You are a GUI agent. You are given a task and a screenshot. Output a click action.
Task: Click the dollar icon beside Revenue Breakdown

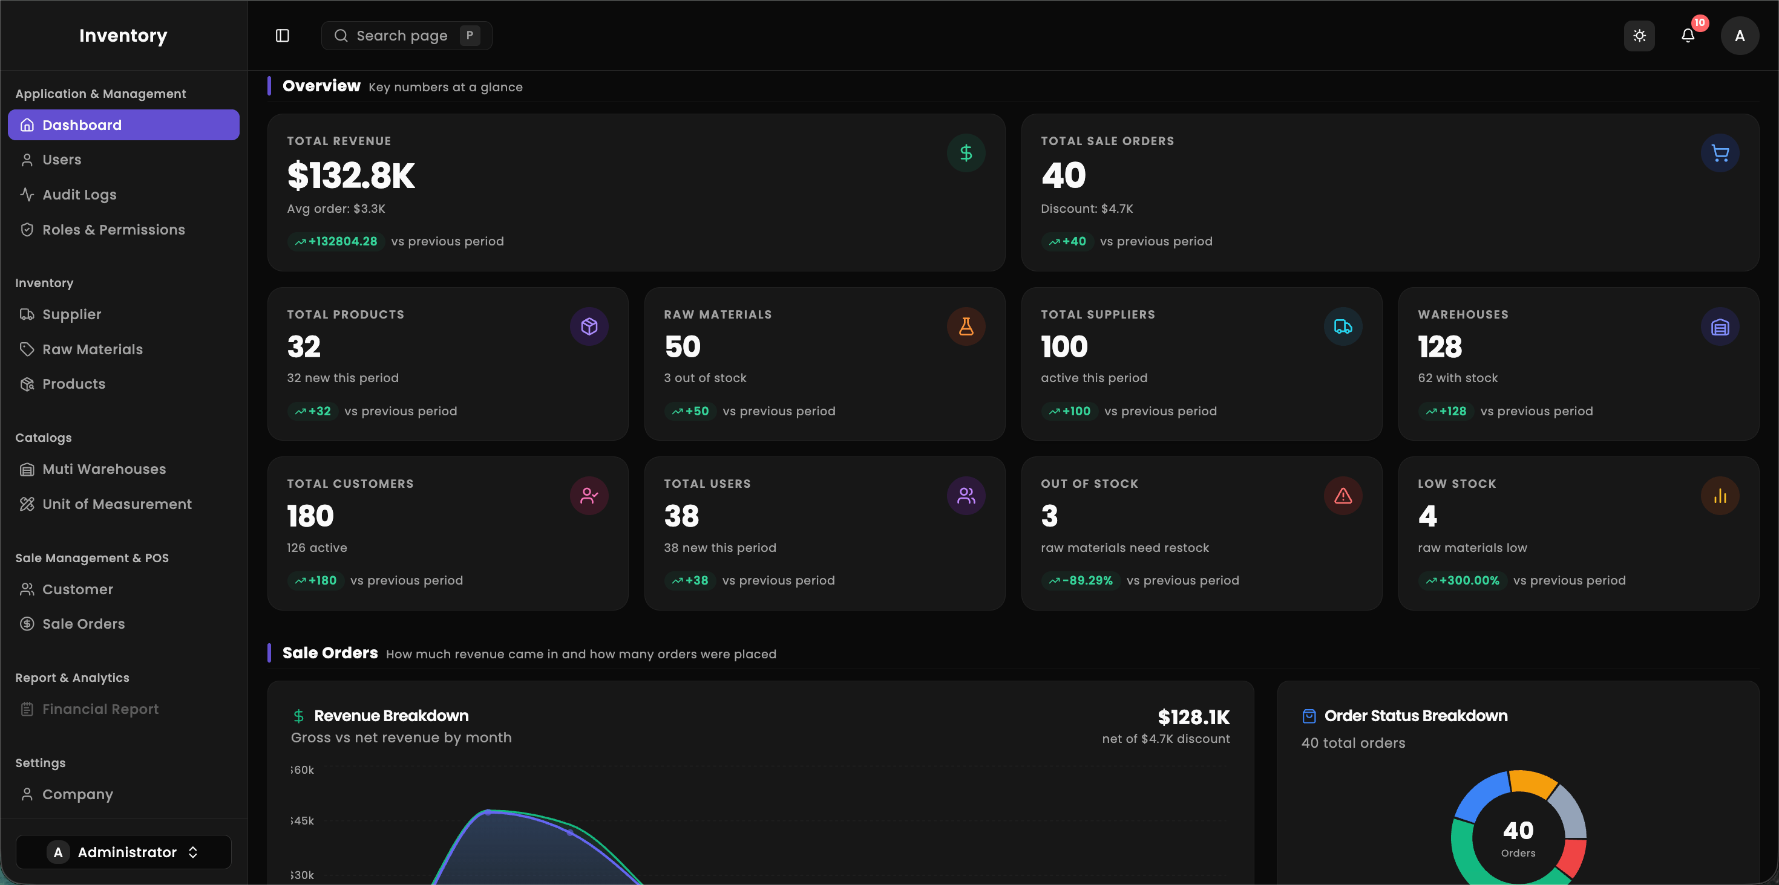tap(298, 716)
